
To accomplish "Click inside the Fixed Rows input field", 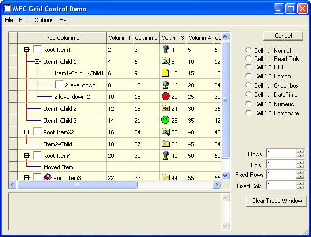I will pyautogui.click(x=281, y=174).
